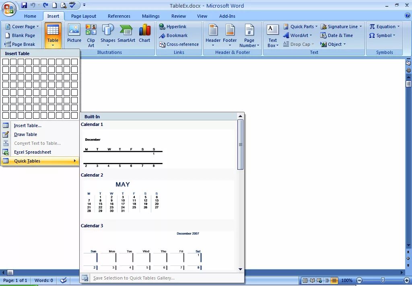Open the Shapes gallery dropdown
The width and height of the screenshot is (412, 286).
(x=108, y=36)
